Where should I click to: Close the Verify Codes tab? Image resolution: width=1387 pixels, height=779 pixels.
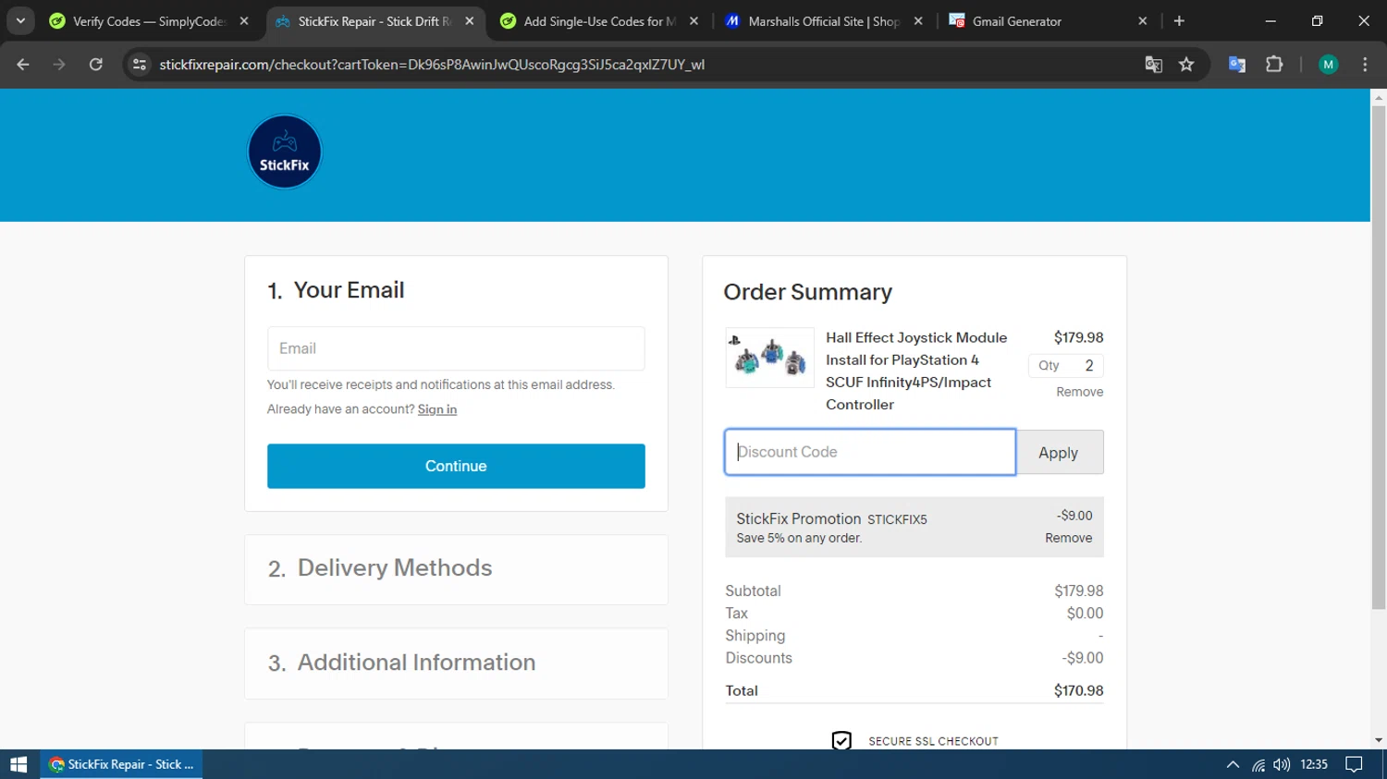[244, 21]
